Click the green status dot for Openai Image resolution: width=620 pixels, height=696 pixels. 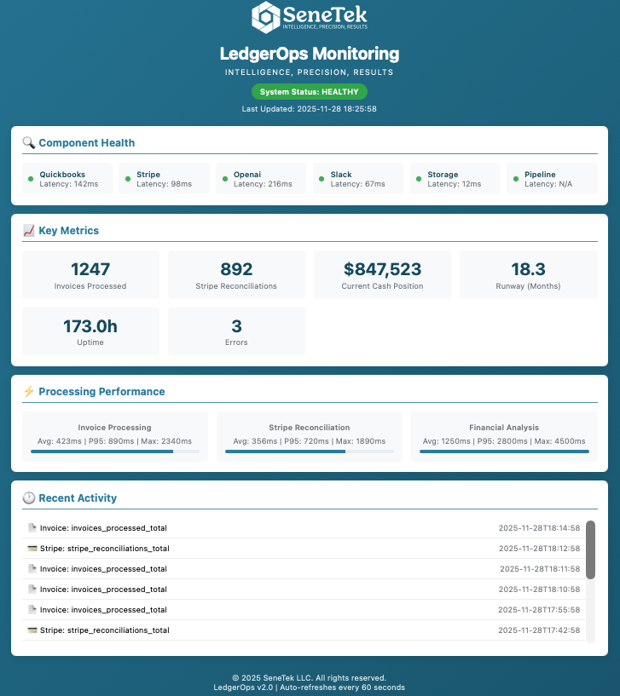(225, 179)
